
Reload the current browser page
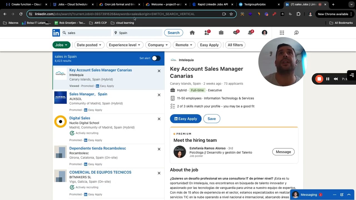tap(21, 14)
